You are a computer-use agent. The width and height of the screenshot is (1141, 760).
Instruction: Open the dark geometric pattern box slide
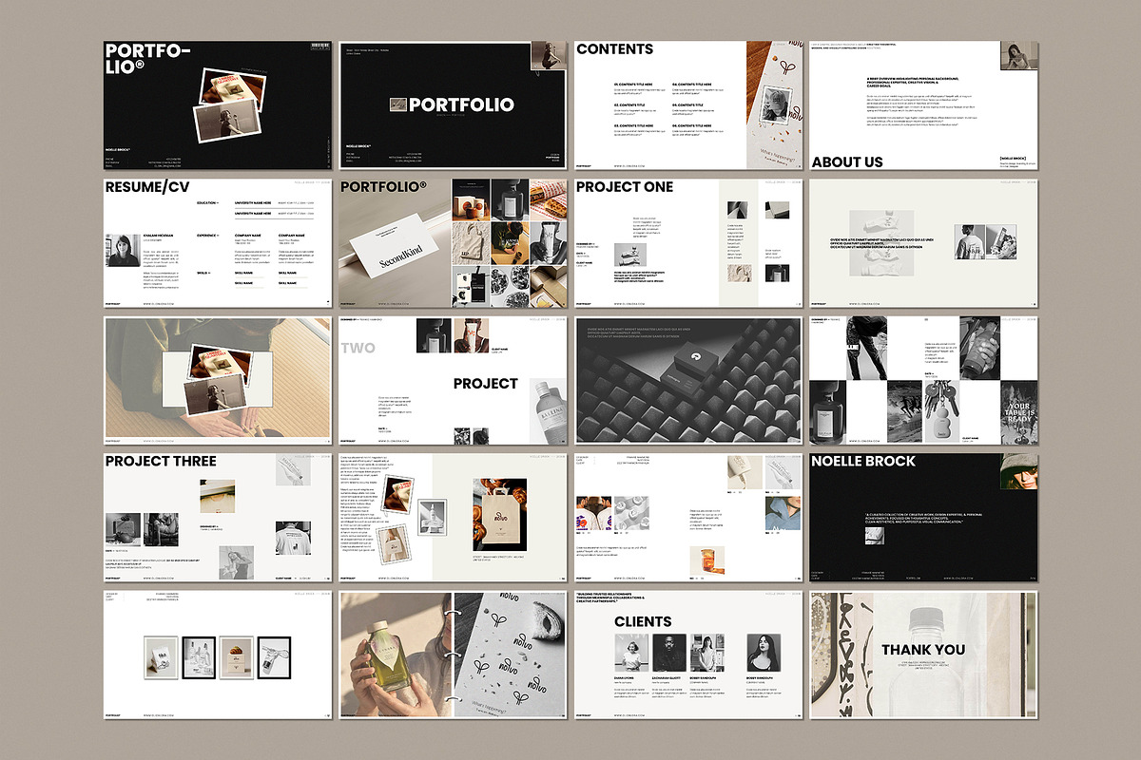click(x=688, y=380)
